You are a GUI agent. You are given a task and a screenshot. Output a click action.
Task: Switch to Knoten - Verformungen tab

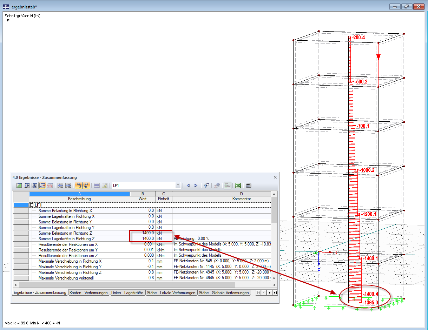click(88, 292)
